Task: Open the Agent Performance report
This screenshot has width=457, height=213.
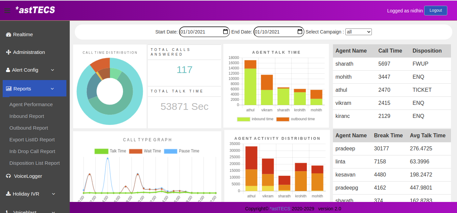Action: pos(31,104)
